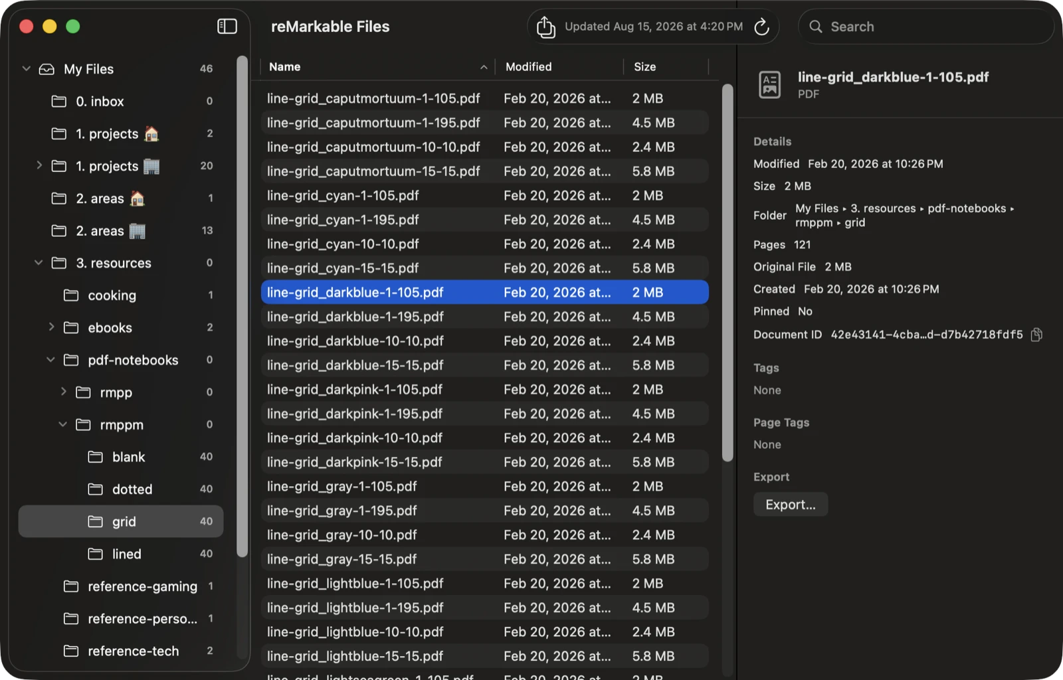The image size is (1063, 680).
Task: Expand the rmpp folder
Action: pyautogui.click(x=63, y=392)
